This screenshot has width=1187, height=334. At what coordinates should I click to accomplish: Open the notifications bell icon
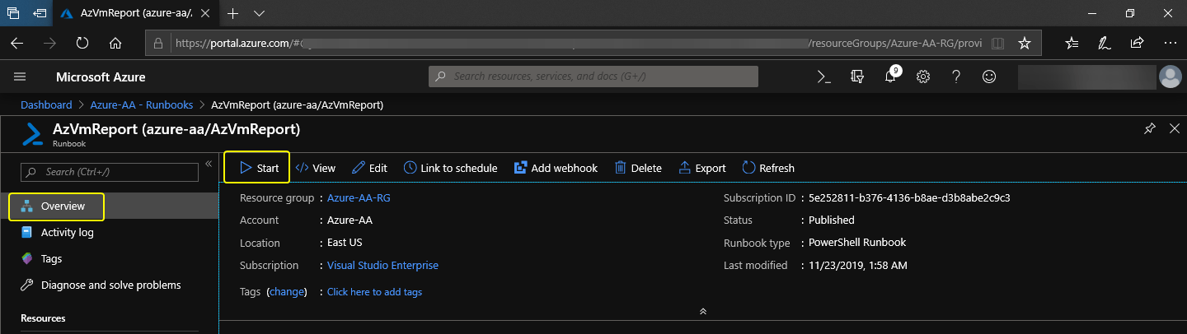pos(890,77)
